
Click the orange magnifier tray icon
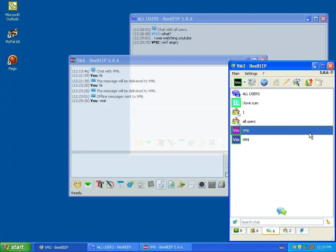tap(312, 247)
